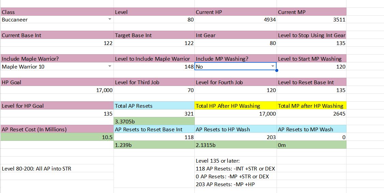Viewport: 384px width, 193px height.
Task: Click the AP Reset Cost value 10.5
Action: pos(57,137)
